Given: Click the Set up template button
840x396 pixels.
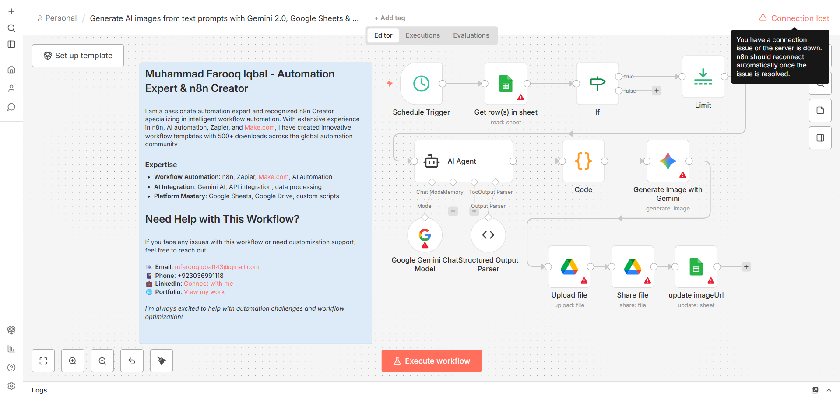Looking at the screenshot, I should [78, 56].
